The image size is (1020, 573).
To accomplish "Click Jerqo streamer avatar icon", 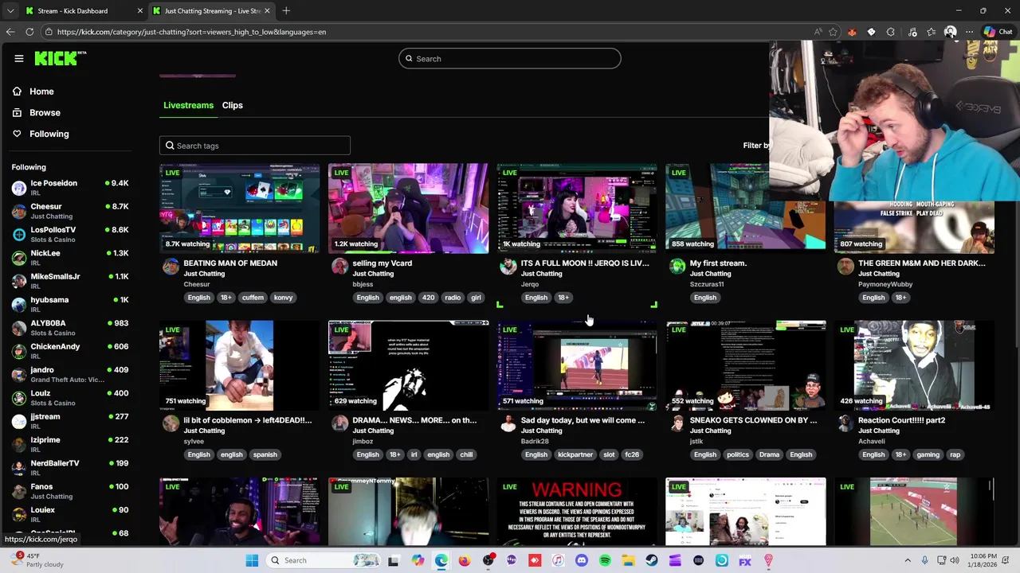I will tap(508, 267).
